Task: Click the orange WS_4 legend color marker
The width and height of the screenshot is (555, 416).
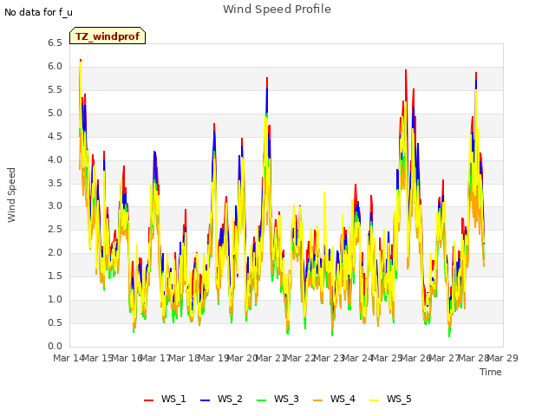Action: coord(318,400)
